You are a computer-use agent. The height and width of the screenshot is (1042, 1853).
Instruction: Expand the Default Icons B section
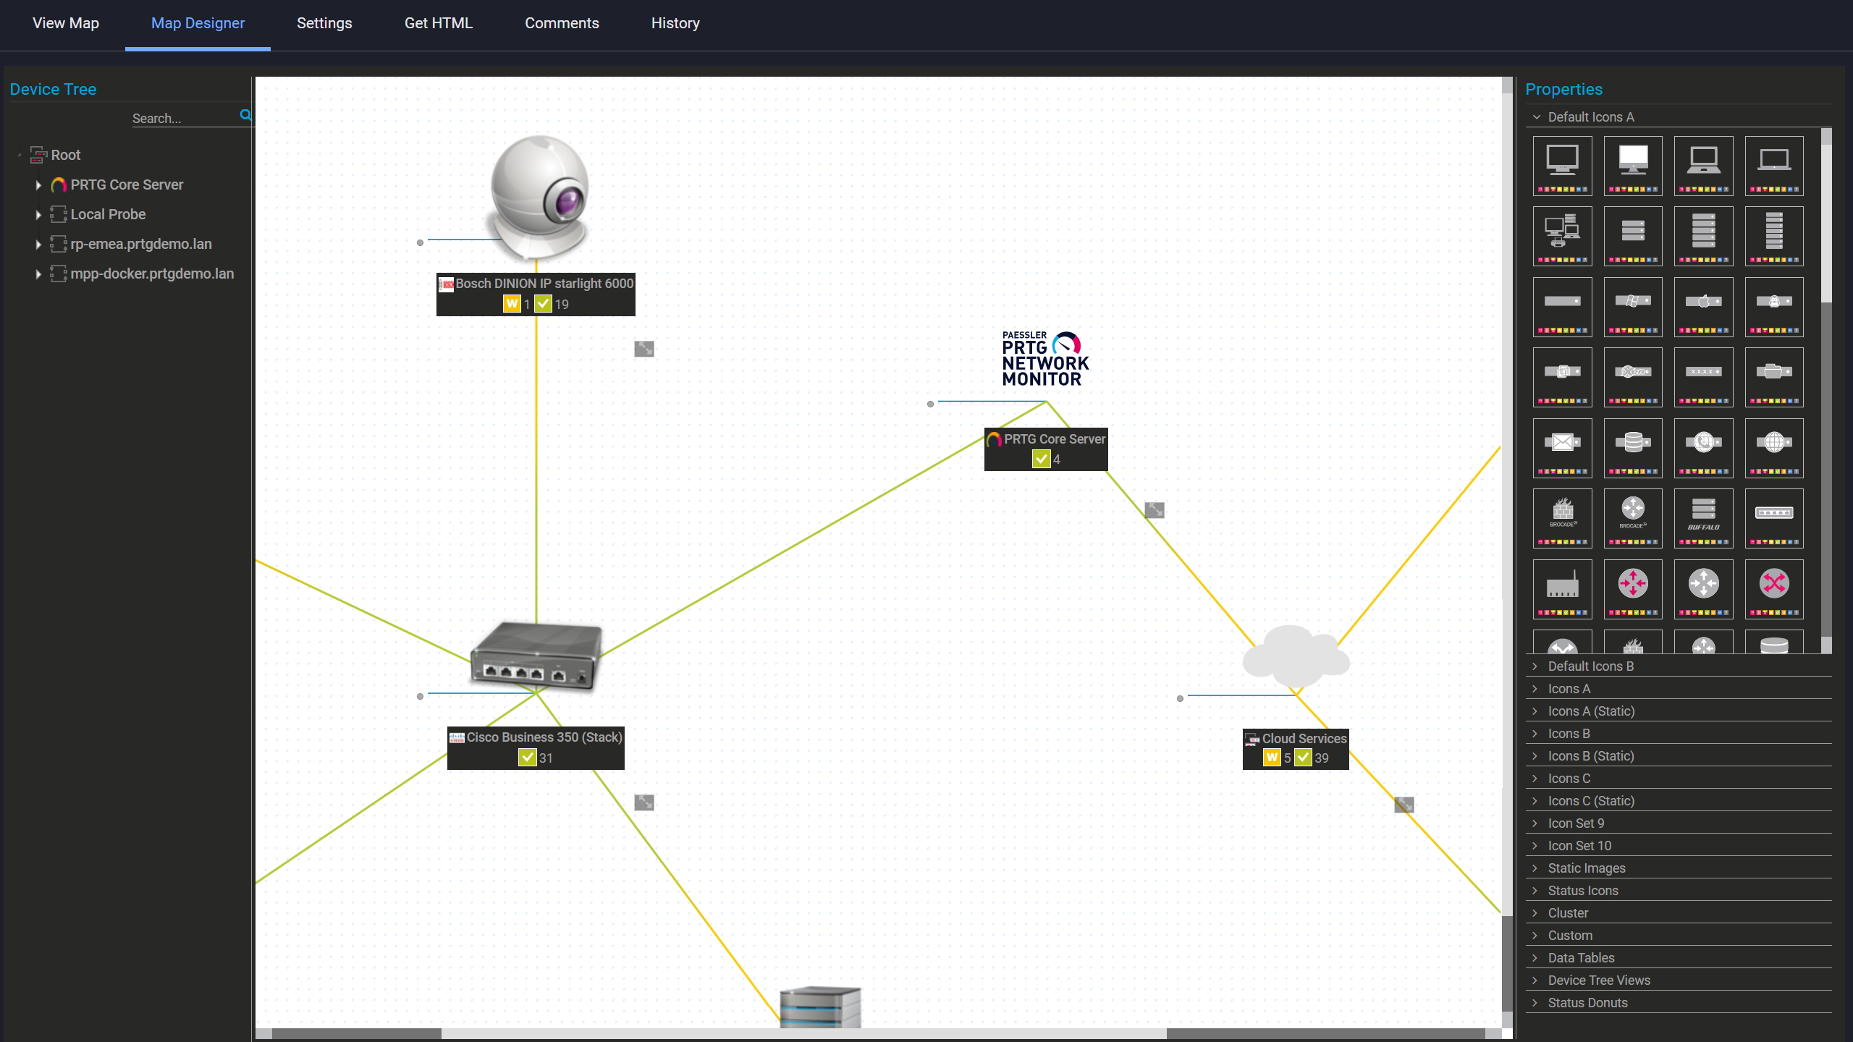click(1679, 666)
